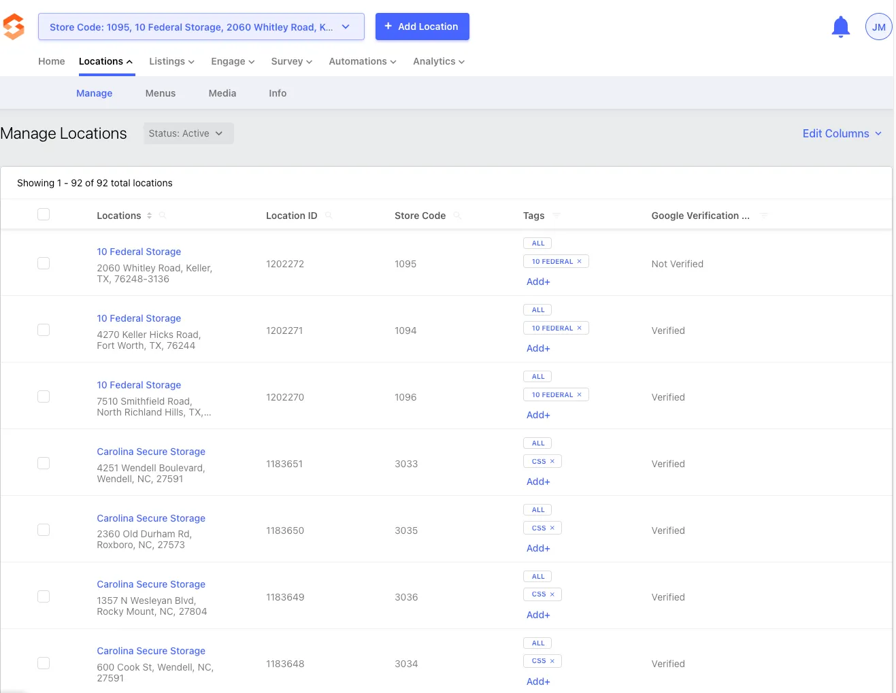This screenshot has width=896, height=693.
Task: Open the Status: Active filter dropdown
Action: 188,133
